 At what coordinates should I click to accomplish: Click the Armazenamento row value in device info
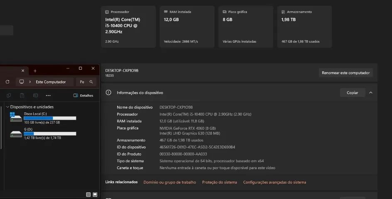(x=182, y=140)
